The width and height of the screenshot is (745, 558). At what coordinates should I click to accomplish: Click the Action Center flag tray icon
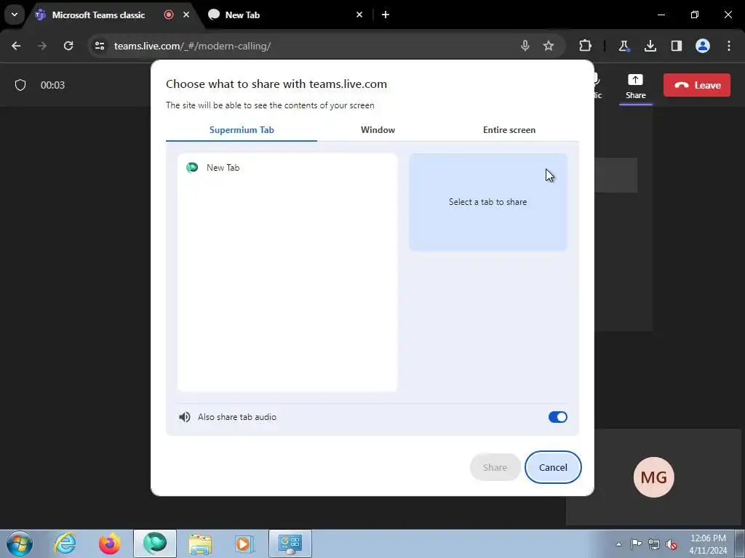tap(636, 544)
